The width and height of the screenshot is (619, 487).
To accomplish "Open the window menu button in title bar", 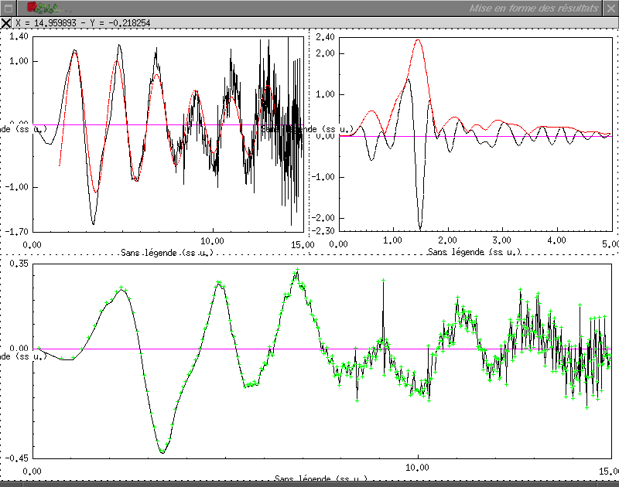I will click(x=9, y=9).
